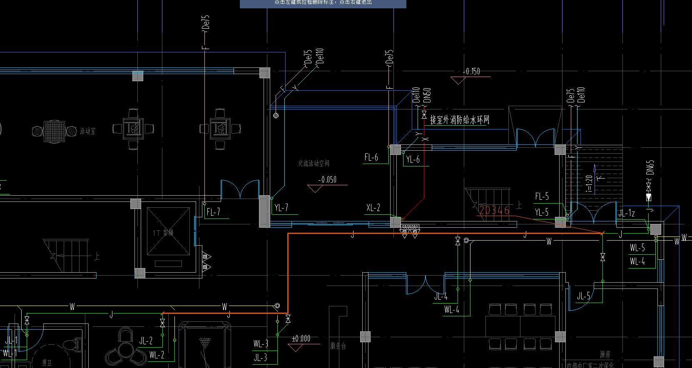The width and height of the screenshot is (692, 368).
Task: Select the FL-5 label
Action: click(x=542, y=196)
